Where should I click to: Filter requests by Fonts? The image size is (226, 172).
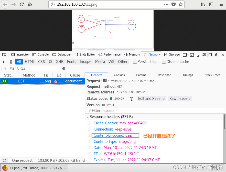71,62
